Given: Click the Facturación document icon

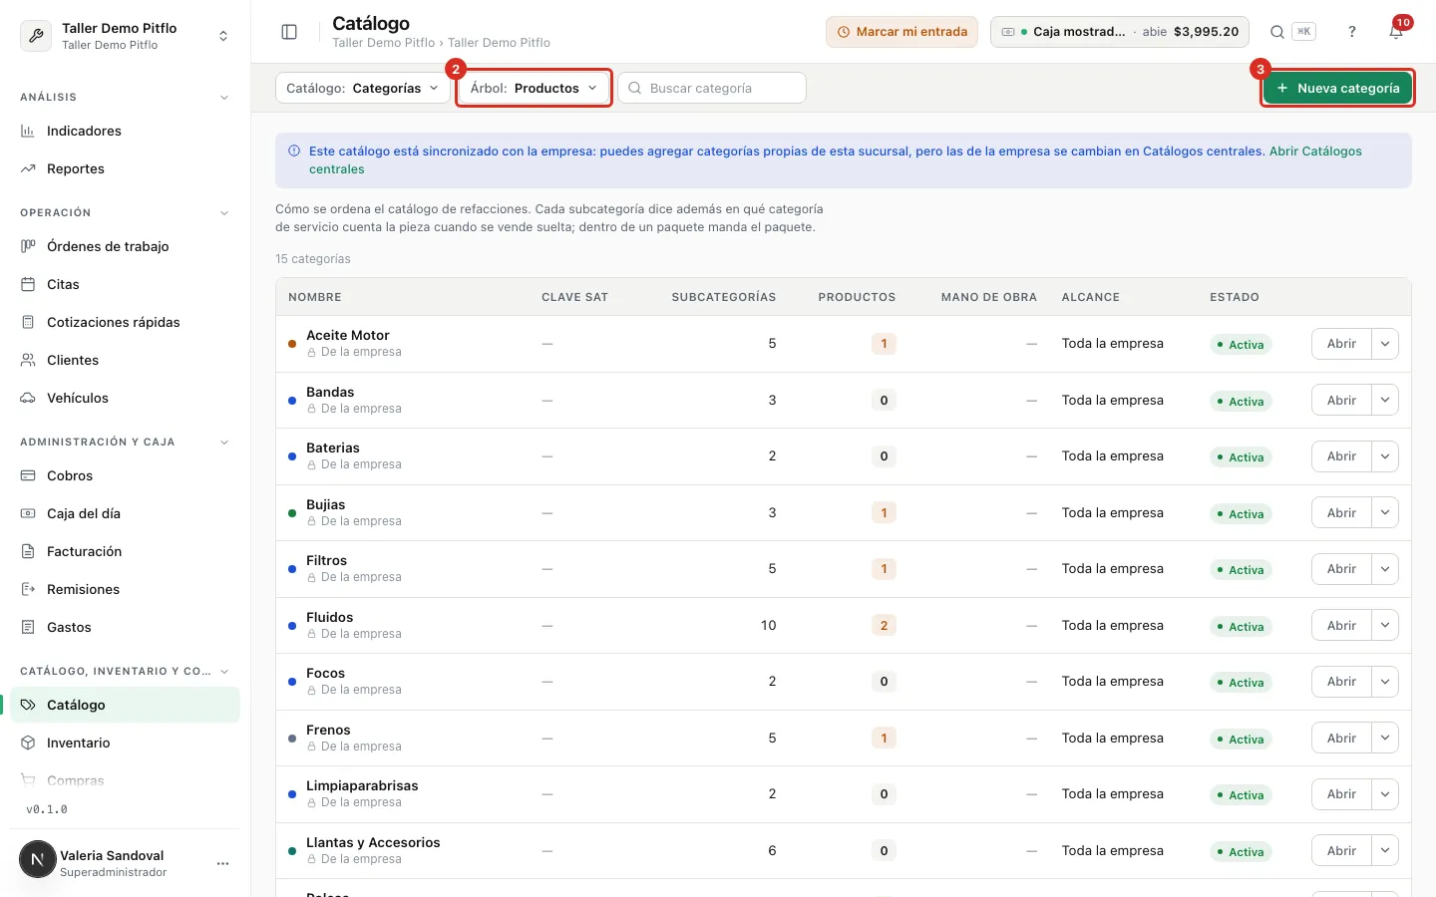Looking at the screenshot, I should pos(28,551).
